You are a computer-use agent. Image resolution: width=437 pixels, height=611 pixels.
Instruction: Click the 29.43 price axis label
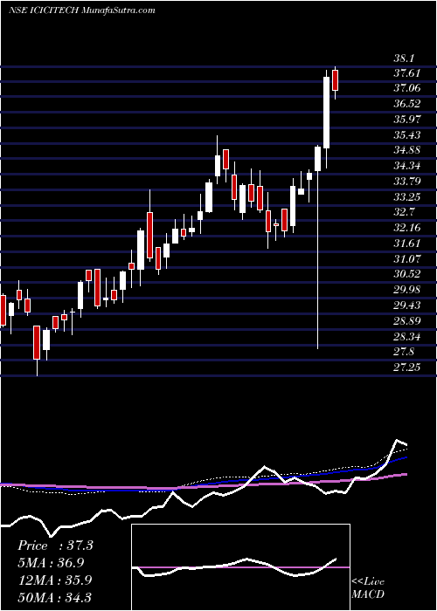[x=407, y=305]
